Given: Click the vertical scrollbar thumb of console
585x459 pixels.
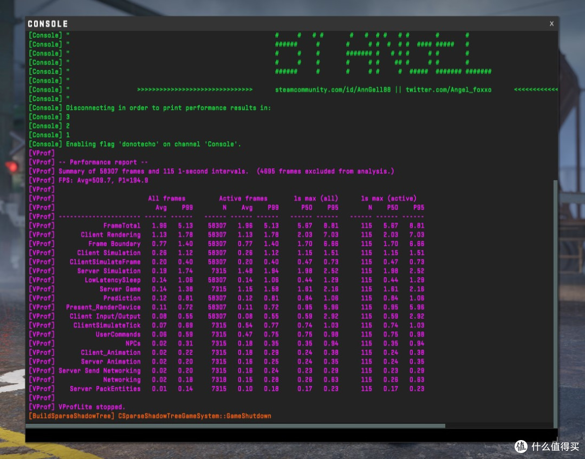Looking at the screenshot, I should pos(555,304).
